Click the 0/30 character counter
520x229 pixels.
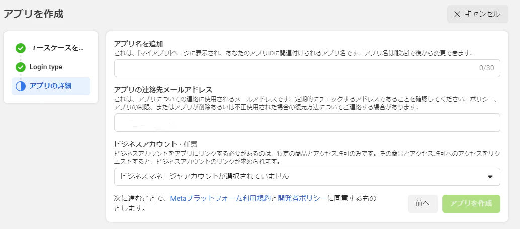coord(486,68)
